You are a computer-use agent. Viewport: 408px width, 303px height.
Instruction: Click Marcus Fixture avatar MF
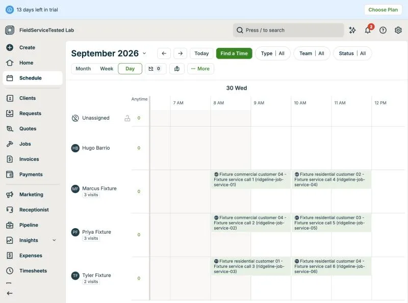tap(75, 188)
